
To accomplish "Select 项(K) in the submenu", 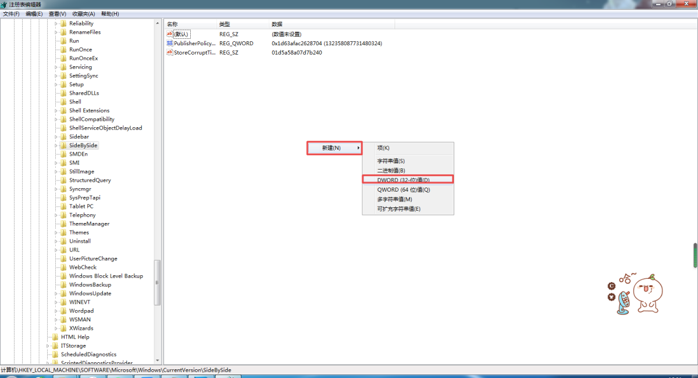I will tap(408, 148).
